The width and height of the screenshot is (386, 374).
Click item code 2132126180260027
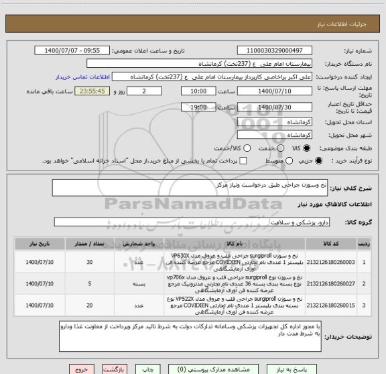(330, 284)
